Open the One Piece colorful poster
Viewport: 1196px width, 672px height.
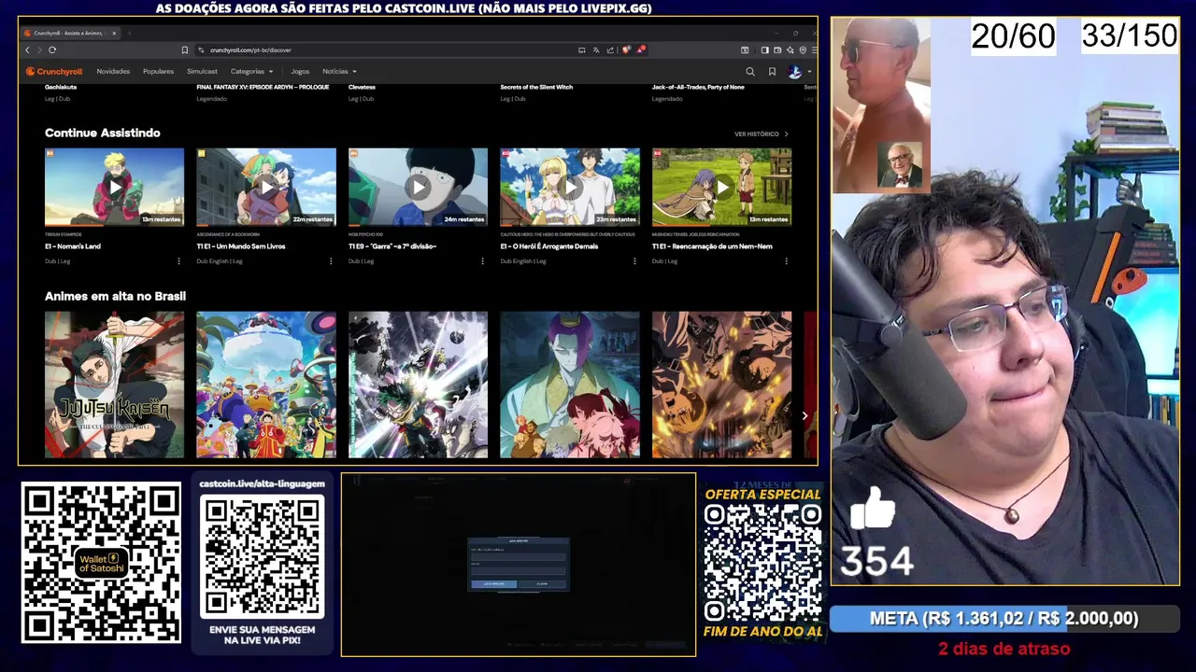(x=266, y=385)
